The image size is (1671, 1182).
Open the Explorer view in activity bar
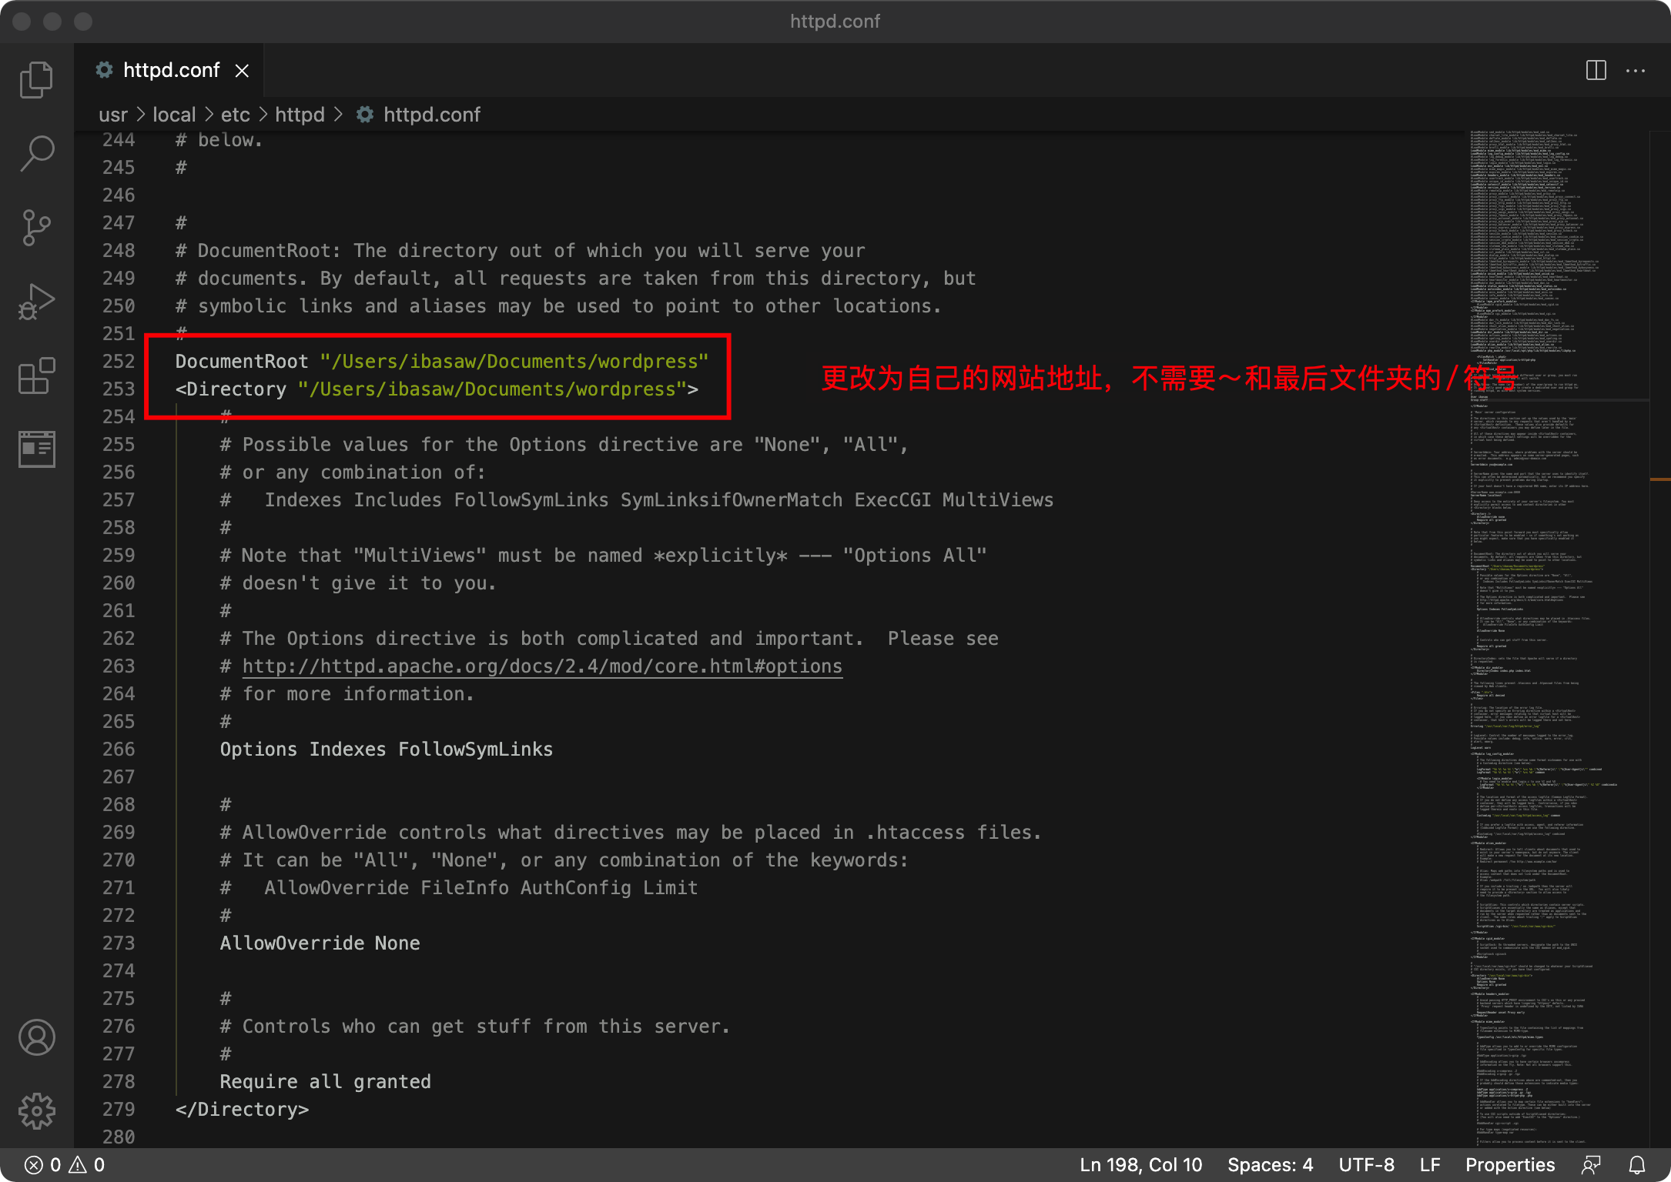point(36,80)
